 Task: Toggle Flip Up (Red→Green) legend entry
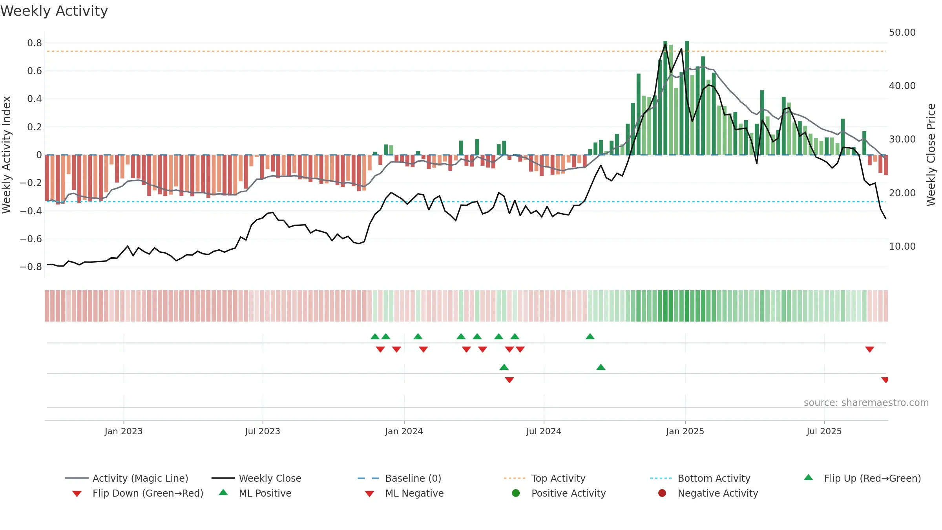(862, 478)
